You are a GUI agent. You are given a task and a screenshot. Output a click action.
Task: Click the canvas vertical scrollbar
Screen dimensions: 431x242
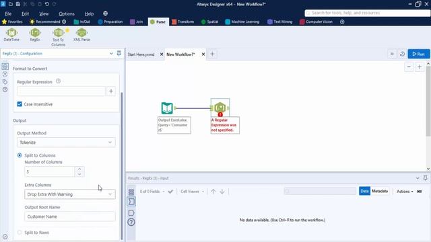(428, 102)
